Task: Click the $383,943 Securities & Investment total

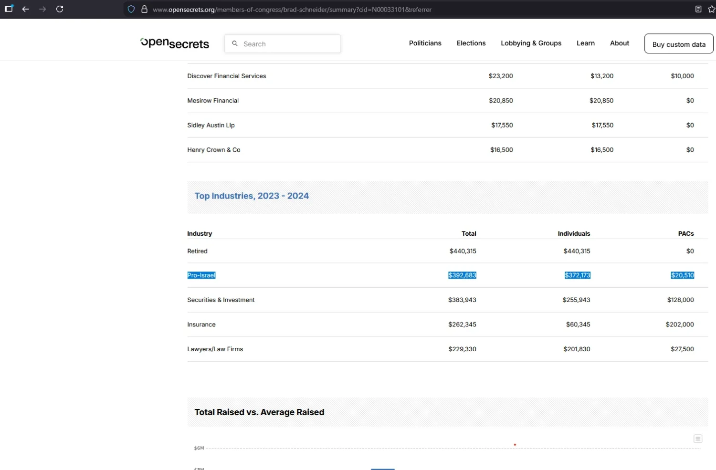Action: pyautogui.click(x=462, y=300)
